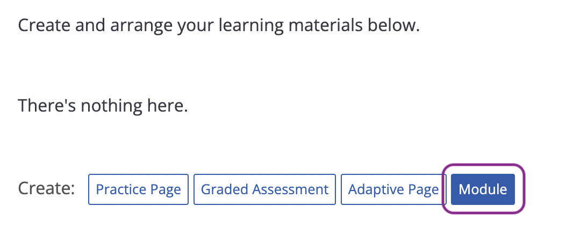Choose Graded Assessment from create options
The width and height of the screenshot is (573, 250).
point(264,189)
